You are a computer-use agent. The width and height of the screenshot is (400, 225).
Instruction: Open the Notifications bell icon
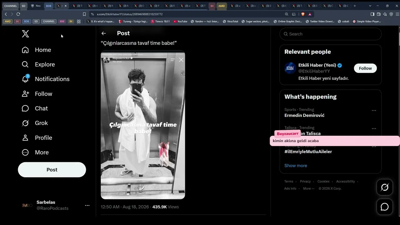coord(25,79)
